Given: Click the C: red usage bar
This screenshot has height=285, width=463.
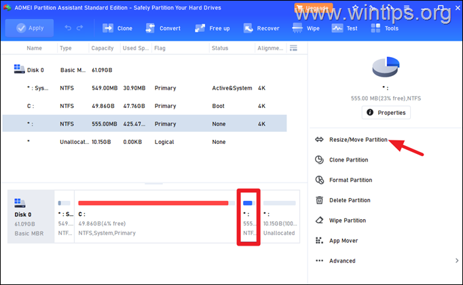Looking at the screenshot, I should click(153, 203).
